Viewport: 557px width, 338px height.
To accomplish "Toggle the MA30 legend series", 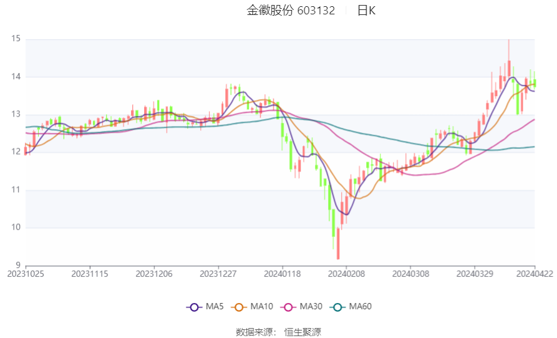I will click(301, 307).
